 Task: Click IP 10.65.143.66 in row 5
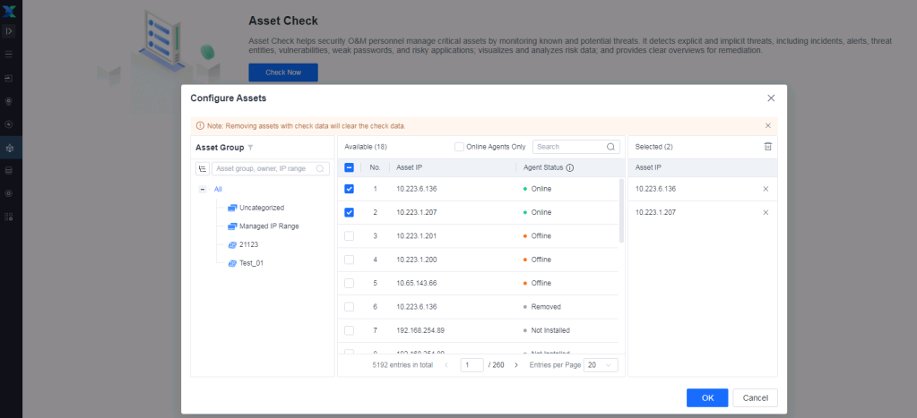click(x=417, y=283)
